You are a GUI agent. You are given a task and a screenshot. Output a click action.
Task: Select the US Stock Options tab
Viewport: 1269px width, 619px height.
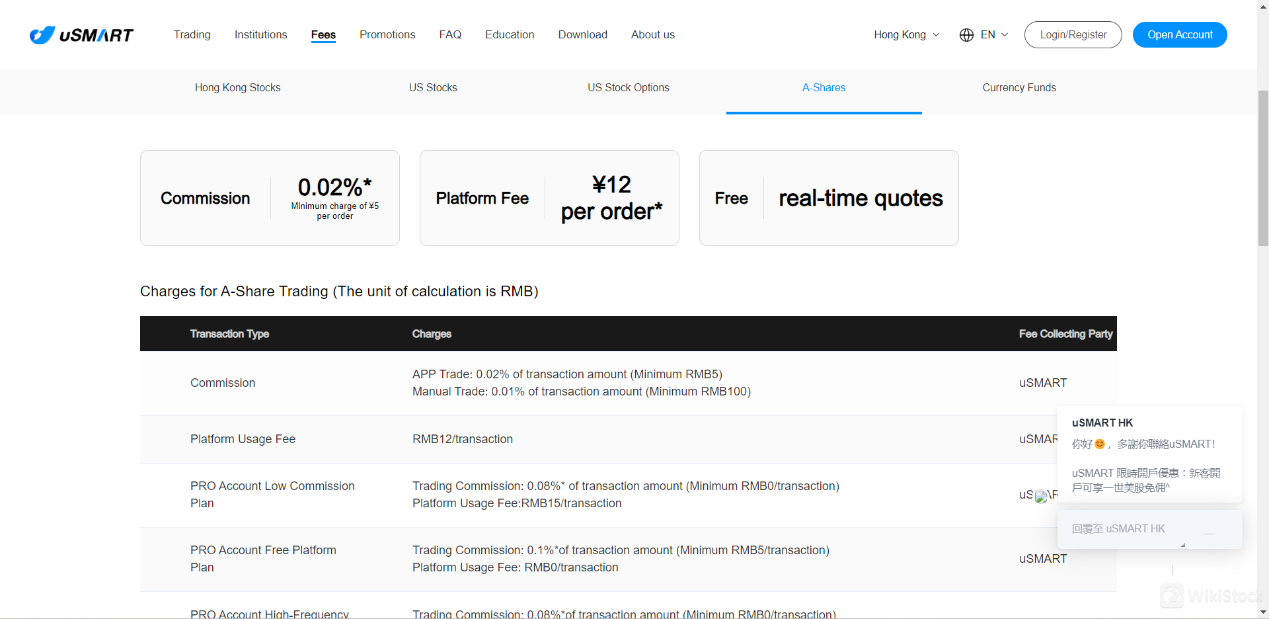pos(628,88)
